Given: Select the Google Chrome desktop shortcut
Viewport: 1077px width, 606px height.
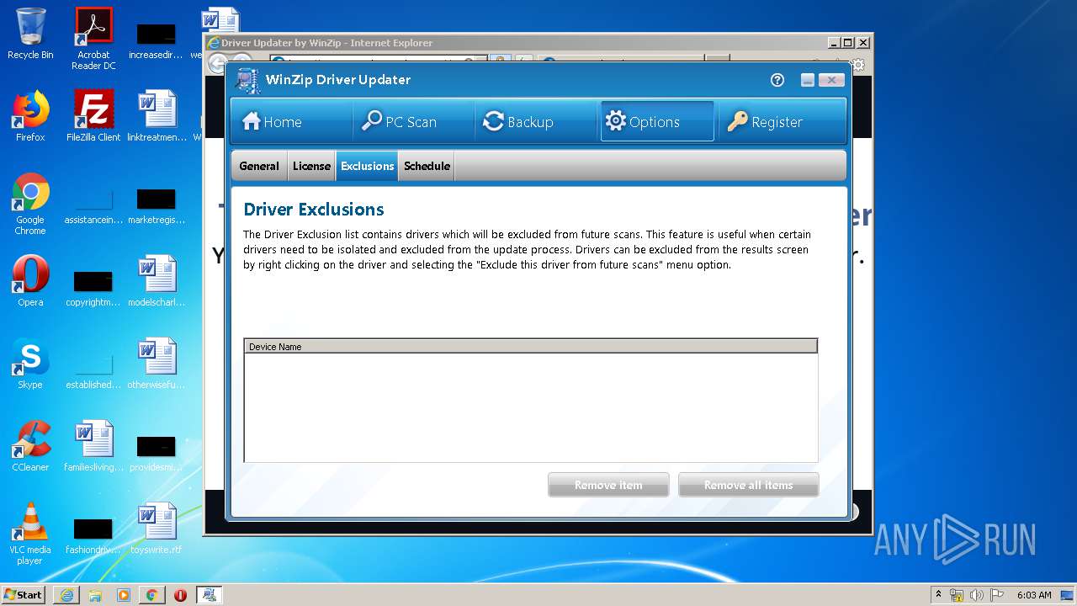Looking at the screenshot, I should (x=30, y=204).
